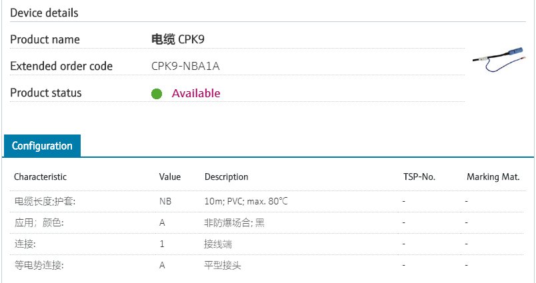Click the Value column header

click(x=169, y=176)
